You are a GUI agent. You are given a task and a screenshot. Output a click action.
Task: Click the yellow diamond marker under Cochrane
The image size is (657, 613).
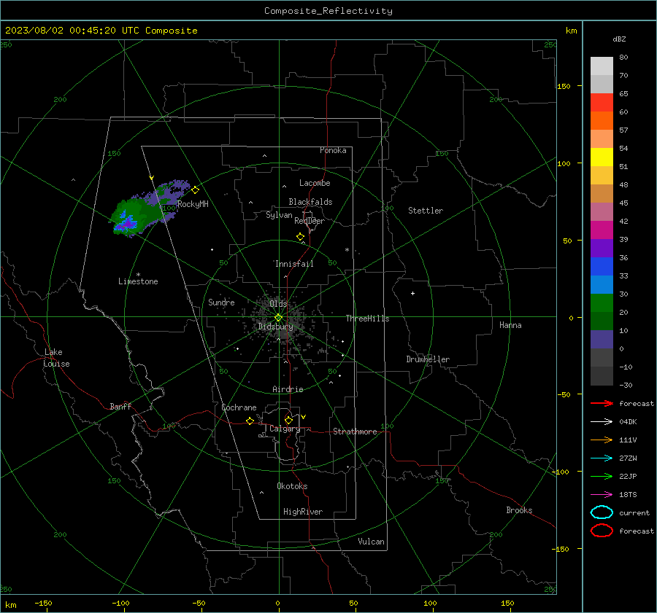(x=250, y=421)
